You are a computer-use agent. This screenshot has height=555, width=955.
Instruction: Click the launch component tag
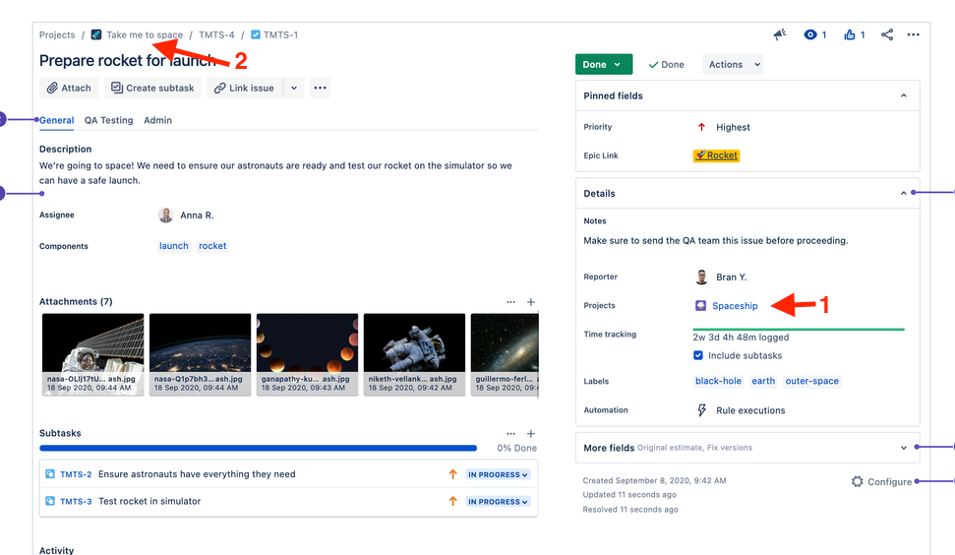[x=173, y=245]
